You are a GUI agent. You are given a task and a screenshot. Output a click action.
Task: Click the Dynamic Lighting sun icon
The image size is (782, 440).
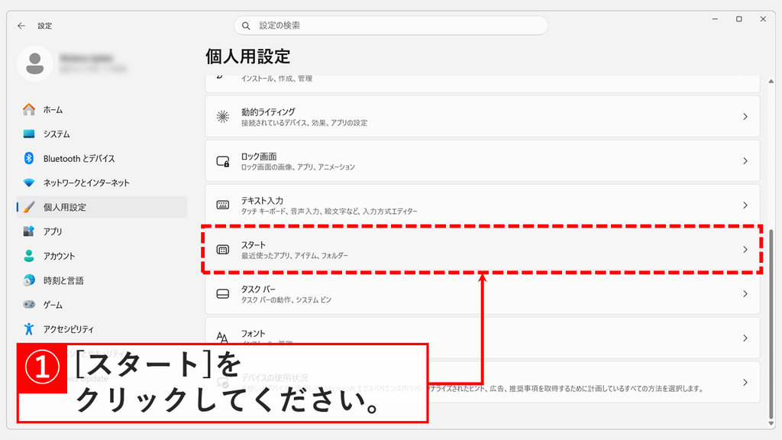click(223, 117)
